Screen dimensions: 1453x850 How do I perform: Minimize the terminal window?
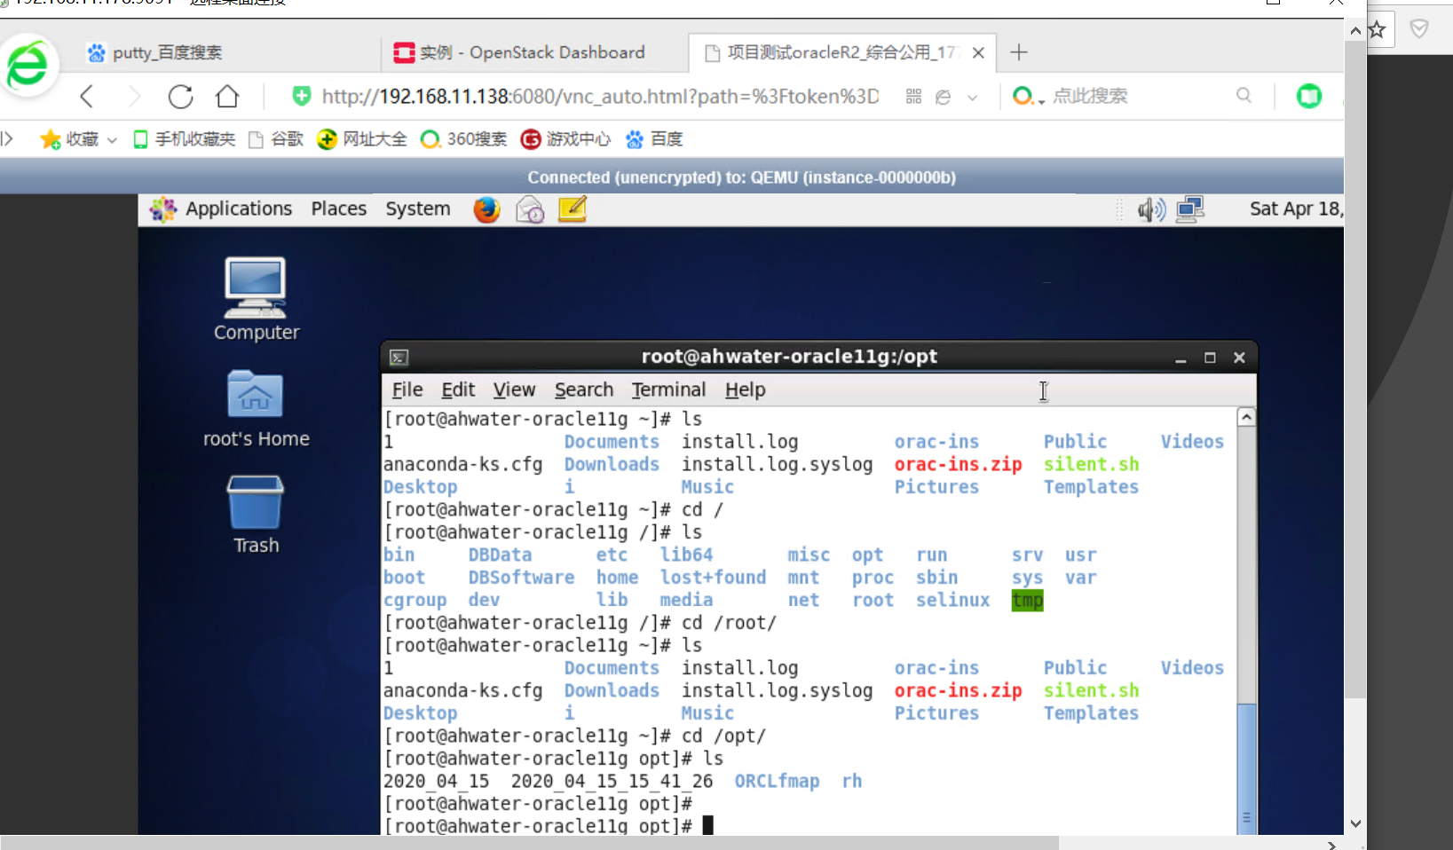(1181, 358)
